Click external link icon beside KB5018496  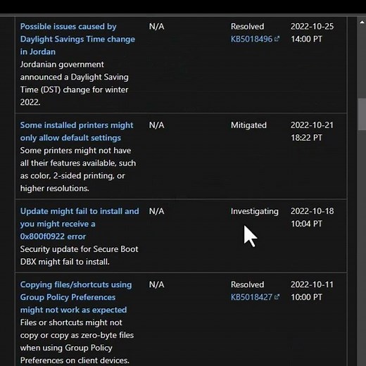point(277,39)
